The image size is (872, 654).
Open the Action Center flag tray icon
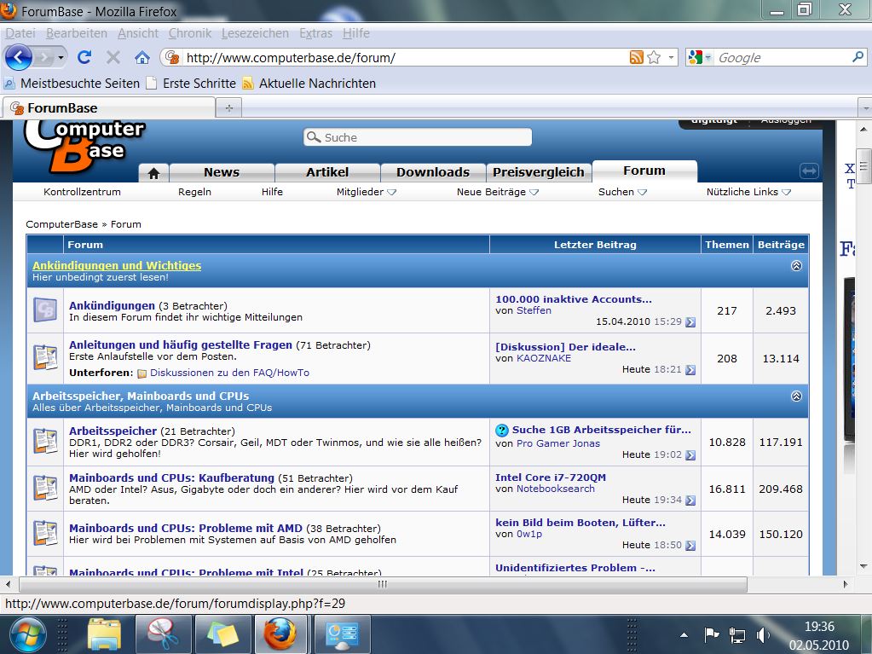[x=712, y=634]
